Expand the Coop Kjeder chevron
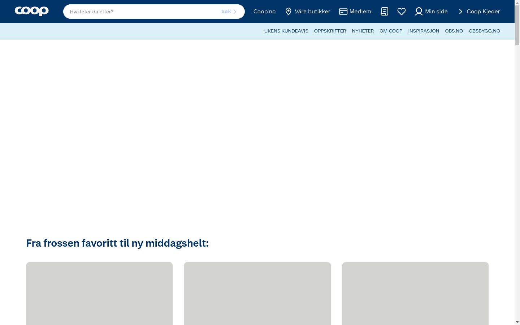This screenshot has width=520, height=325. 460,12
